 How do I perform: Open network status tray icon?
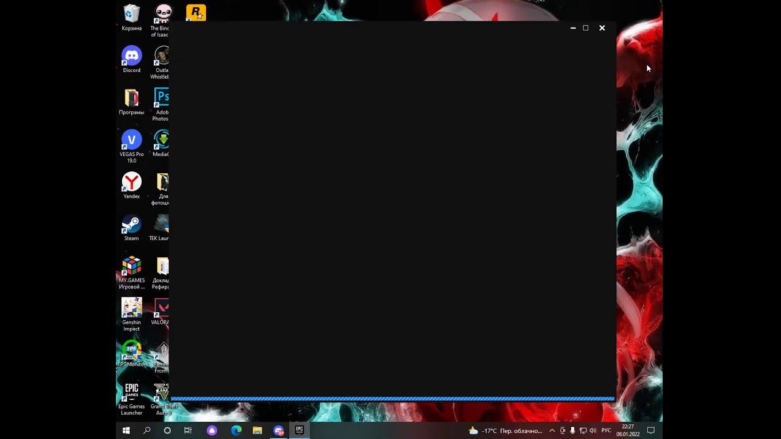pyautogui.click(x=583, y=430)
